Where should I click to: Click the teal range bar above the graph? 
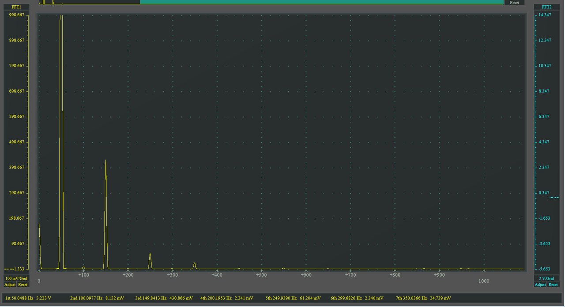[321, 2]
